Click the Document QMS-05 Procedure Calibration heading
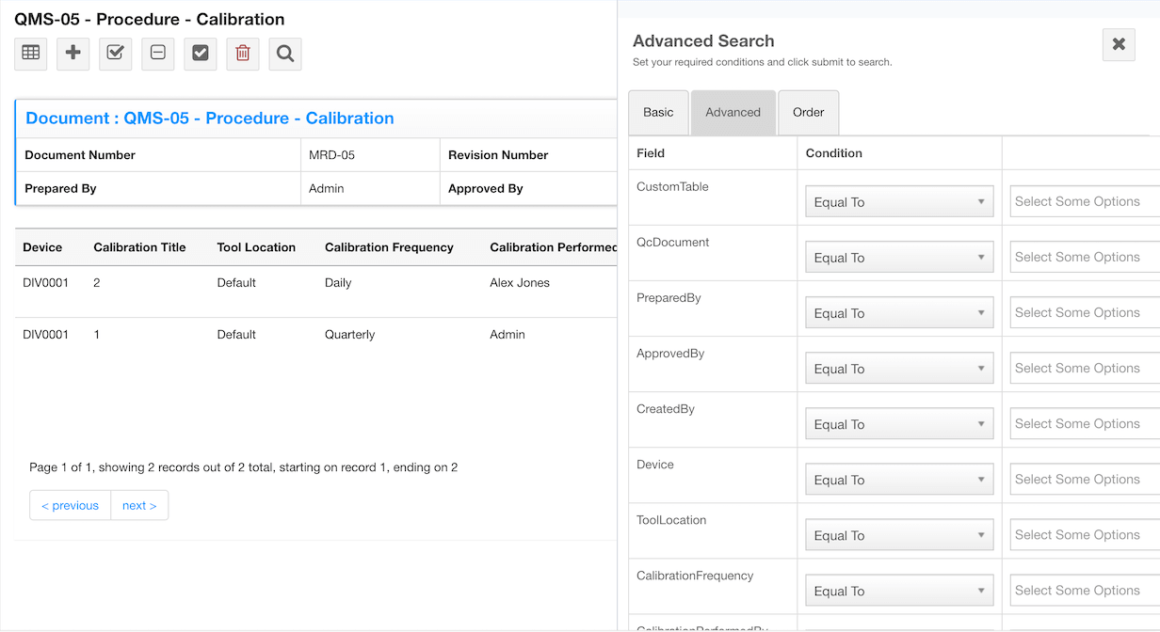Screen dimensions: 1160x632 pyautogui.click(x=210, y=118)
